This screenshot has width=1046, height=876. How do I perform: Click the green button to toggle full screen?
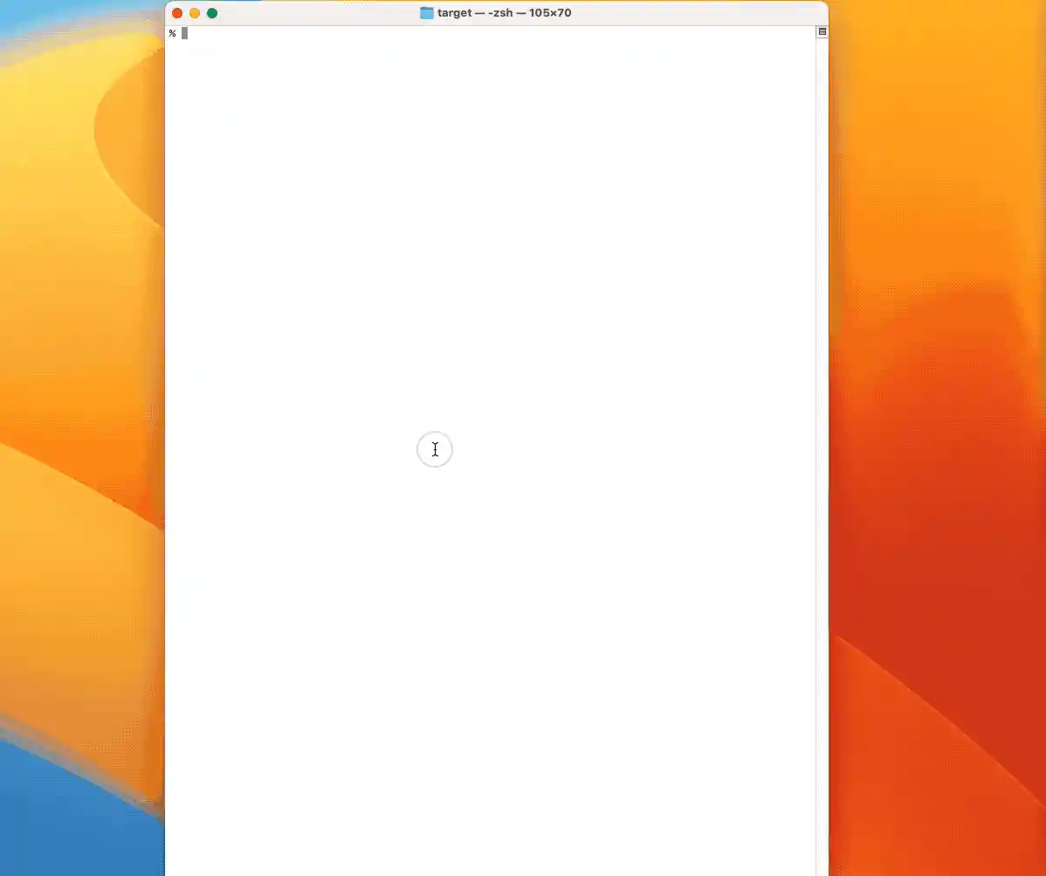[210, 13]
